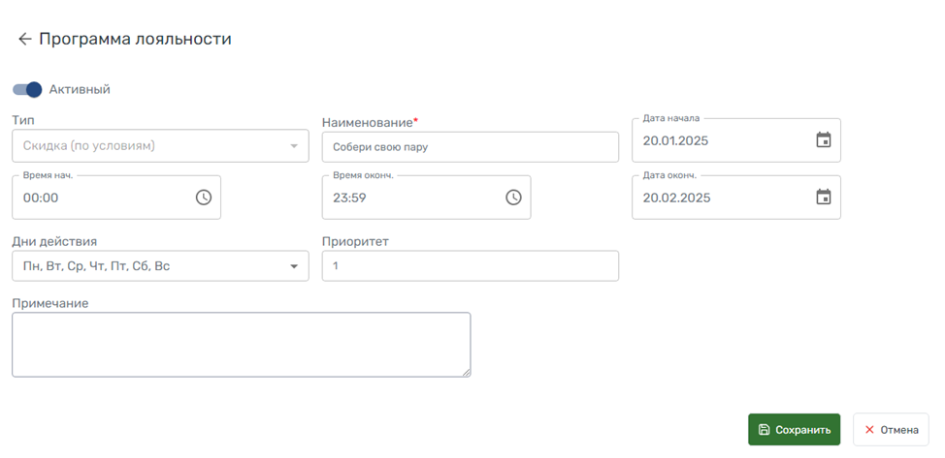Viewport: 945px width, 458px height.
Task: Click the back arrow next to Программа лояльности
Action: click(24, 40)
